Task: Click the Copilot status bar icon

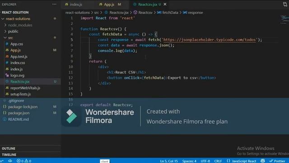Action: [263, 161]
